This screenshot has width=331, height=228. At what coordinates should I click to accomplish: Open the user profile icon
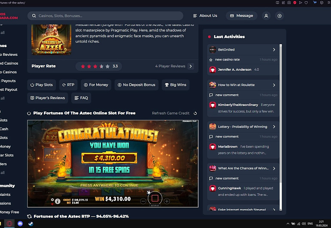[266, 16]
